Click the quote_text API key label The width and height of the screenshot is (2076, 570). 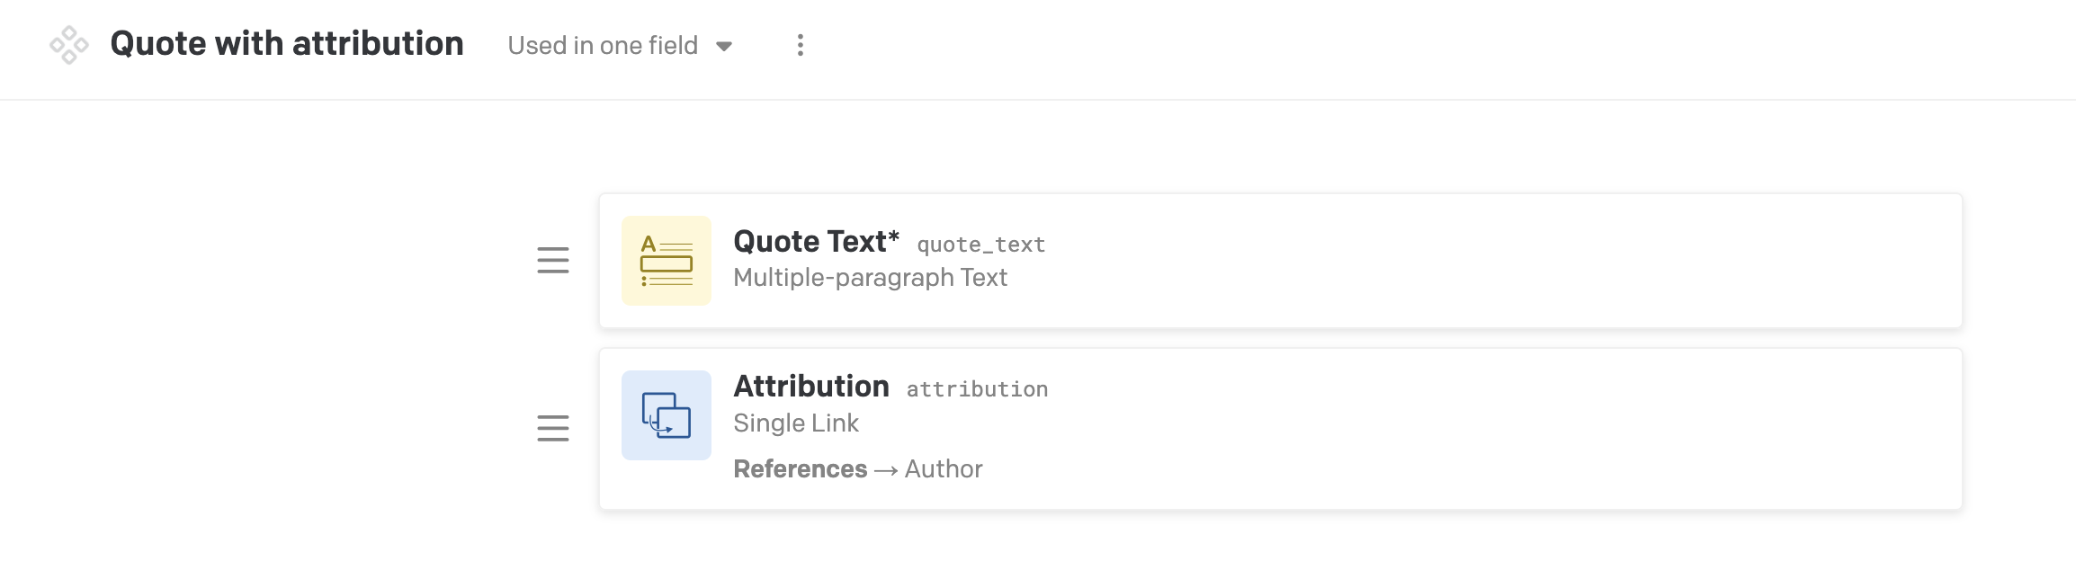[980, 245]
